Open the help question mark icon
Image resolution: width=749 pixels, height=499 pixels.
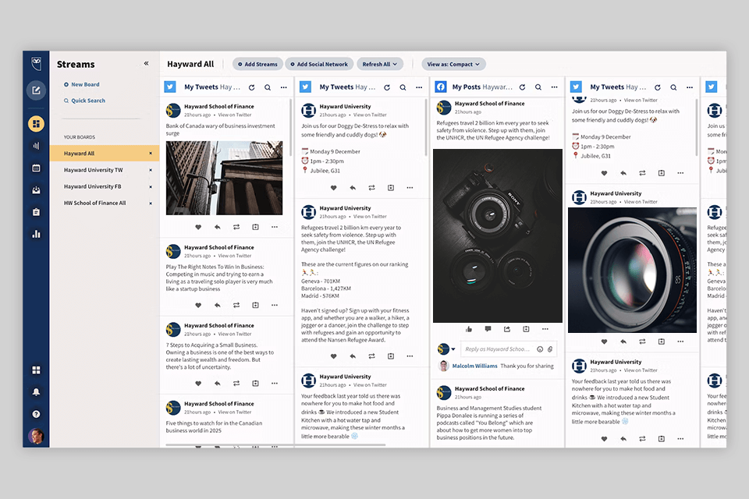tap(36, 414)
